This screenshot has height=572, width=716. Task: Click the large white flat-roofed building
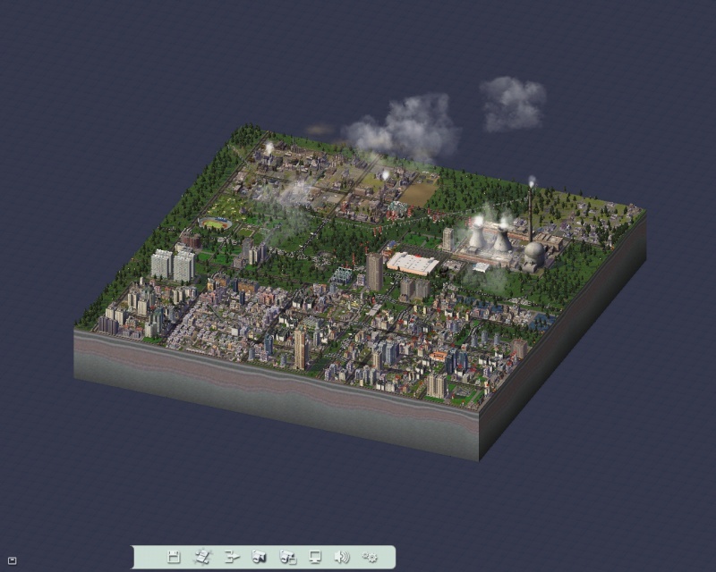(413, 264)
